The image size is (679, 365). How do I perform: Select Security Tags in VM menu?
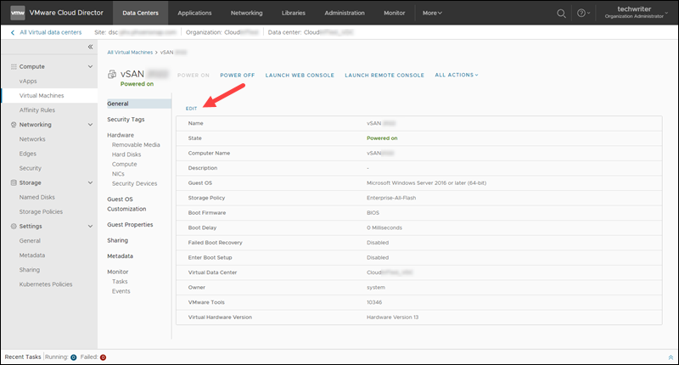tap(126, 120)
